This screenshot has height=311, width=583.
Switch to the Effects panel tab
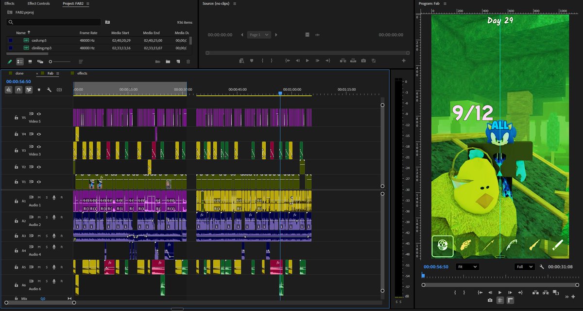(9, 3)
